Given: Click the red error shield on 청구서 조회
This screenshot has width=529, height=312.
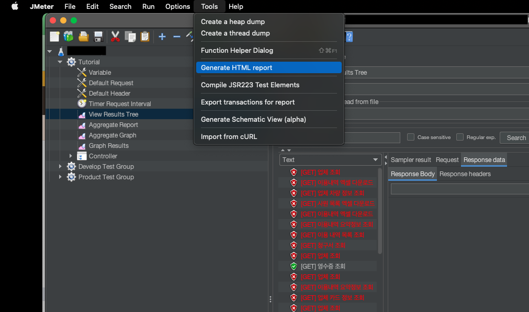Looking at the screenshot, I should point(294,245).
